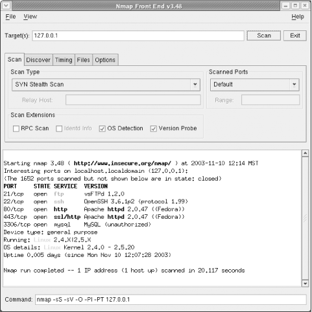The image size is (312, 312).
Task: Click the Uptime 0.005 days line
Action: pyautogui.click(x=87, y=255)
